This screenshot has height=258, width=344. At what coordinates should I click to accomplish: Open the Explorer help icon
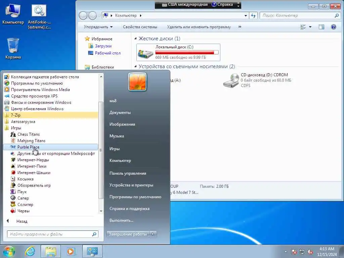pos(334,27)
